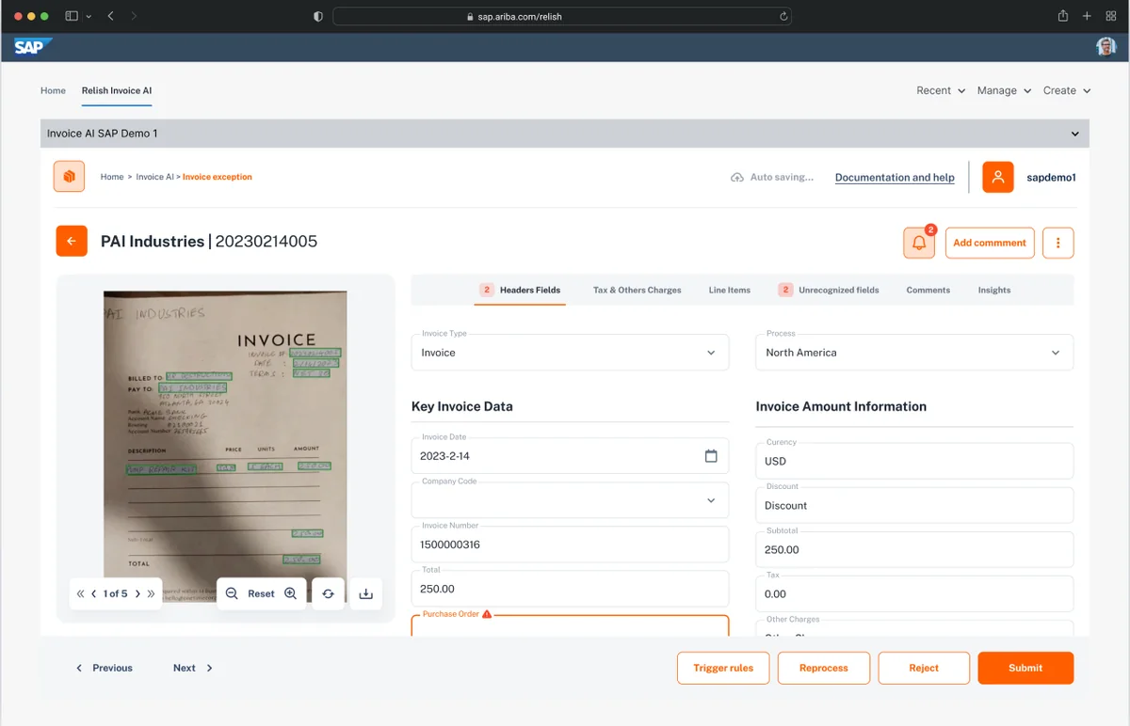The image size is (1130, 726).
Task: Go to the first document page
Action: click(x=80, y=593)
